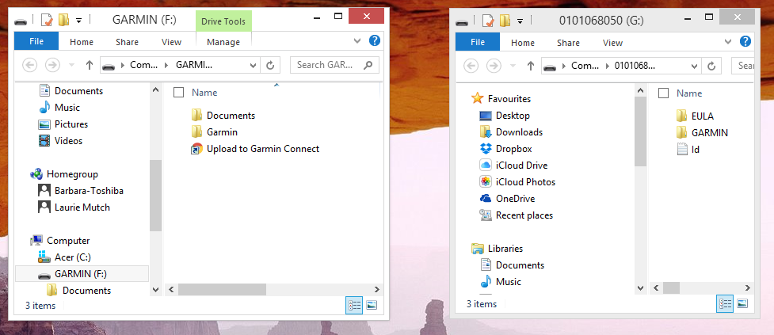Screen dimensions: 774x335
Task: Go up one level in G: window
Action: pyautogui.click(x=531, y=66)
